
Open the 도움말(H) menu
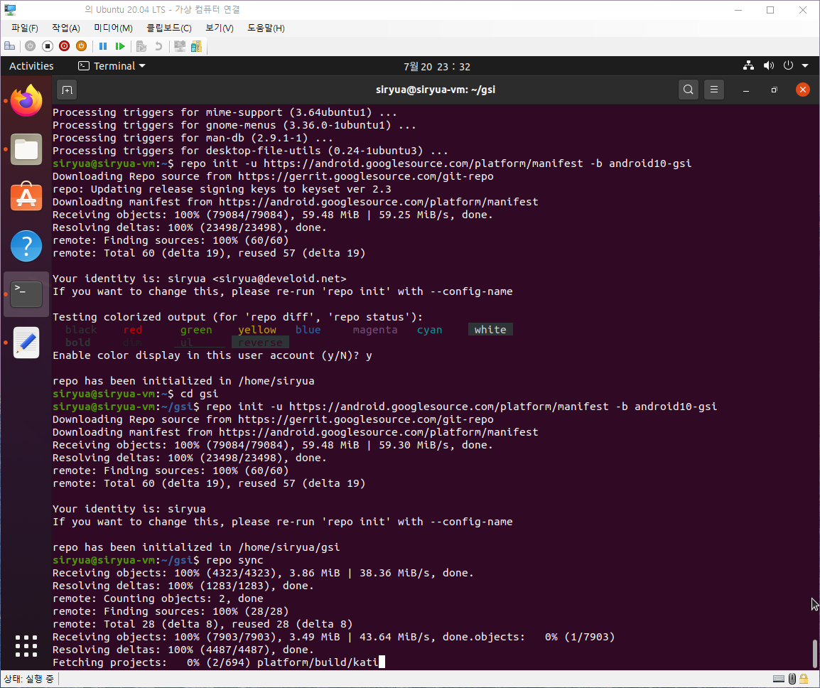point(266,28)
